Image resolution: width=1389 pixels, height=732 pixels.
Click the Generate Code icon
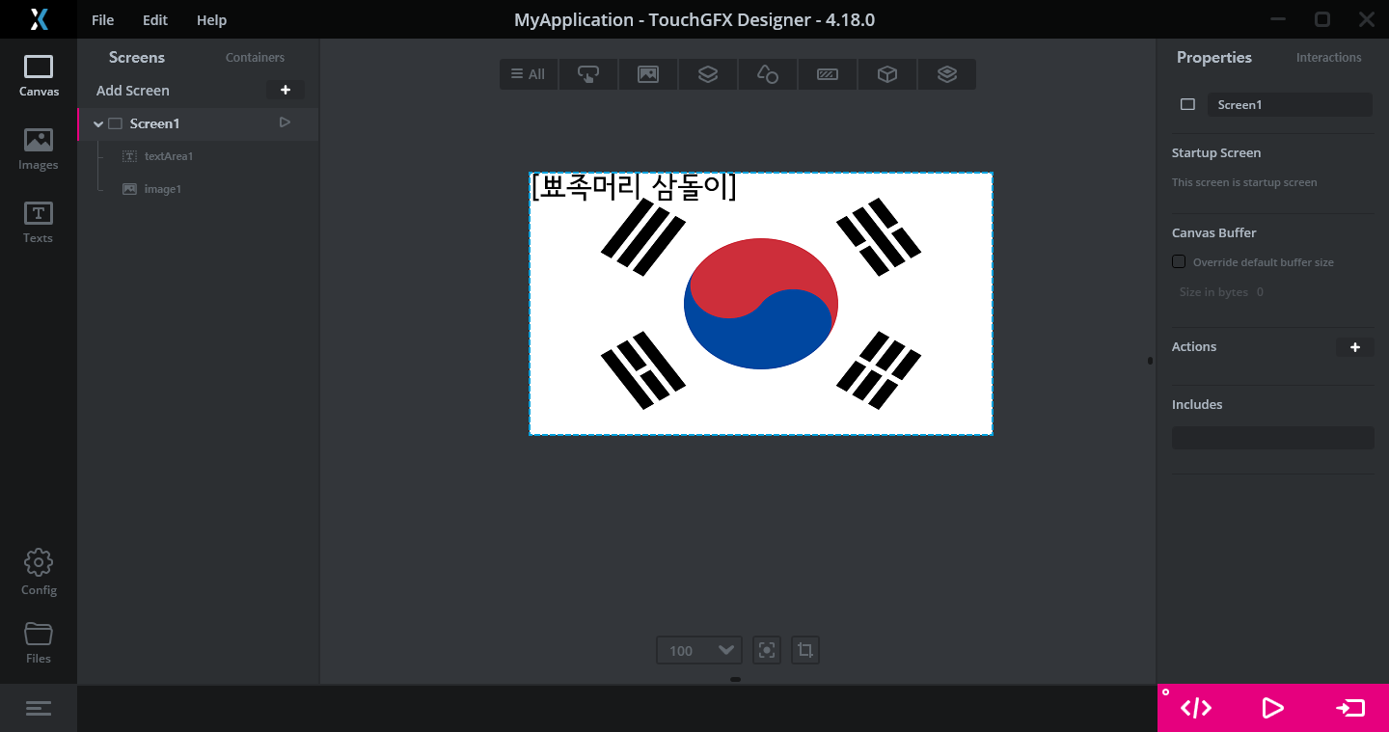pyautogui.click(x=1196, y=709)
